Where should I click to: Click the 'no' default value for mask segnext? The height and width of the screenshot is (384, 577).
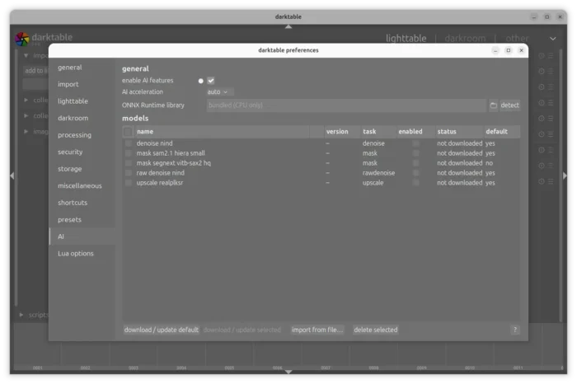click(x=489, y=163)
